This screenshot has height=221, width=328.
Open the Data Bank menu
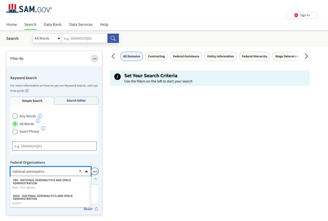(x=53, y=24)
